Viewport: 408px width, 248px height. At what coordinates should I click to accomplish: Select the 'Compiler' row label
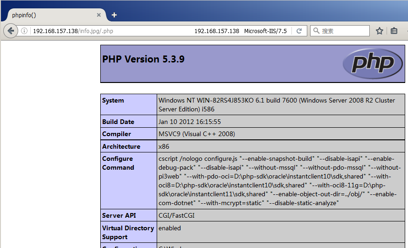(116, 134)
